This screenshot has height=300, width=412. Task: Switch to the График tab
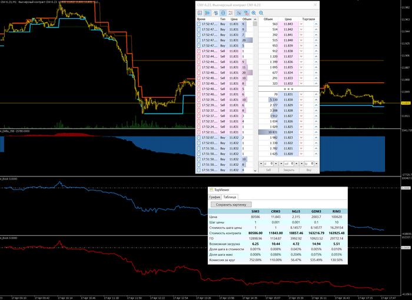(214, 197)
